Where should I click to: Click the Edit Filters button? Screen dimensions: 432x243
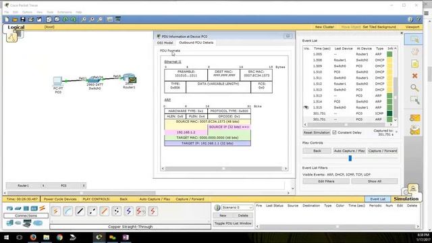(x=326, y=182)
